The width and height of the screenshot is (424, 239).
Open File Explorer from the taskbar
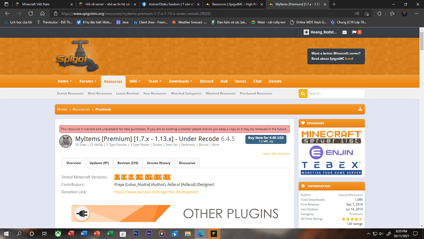[188, 234]
